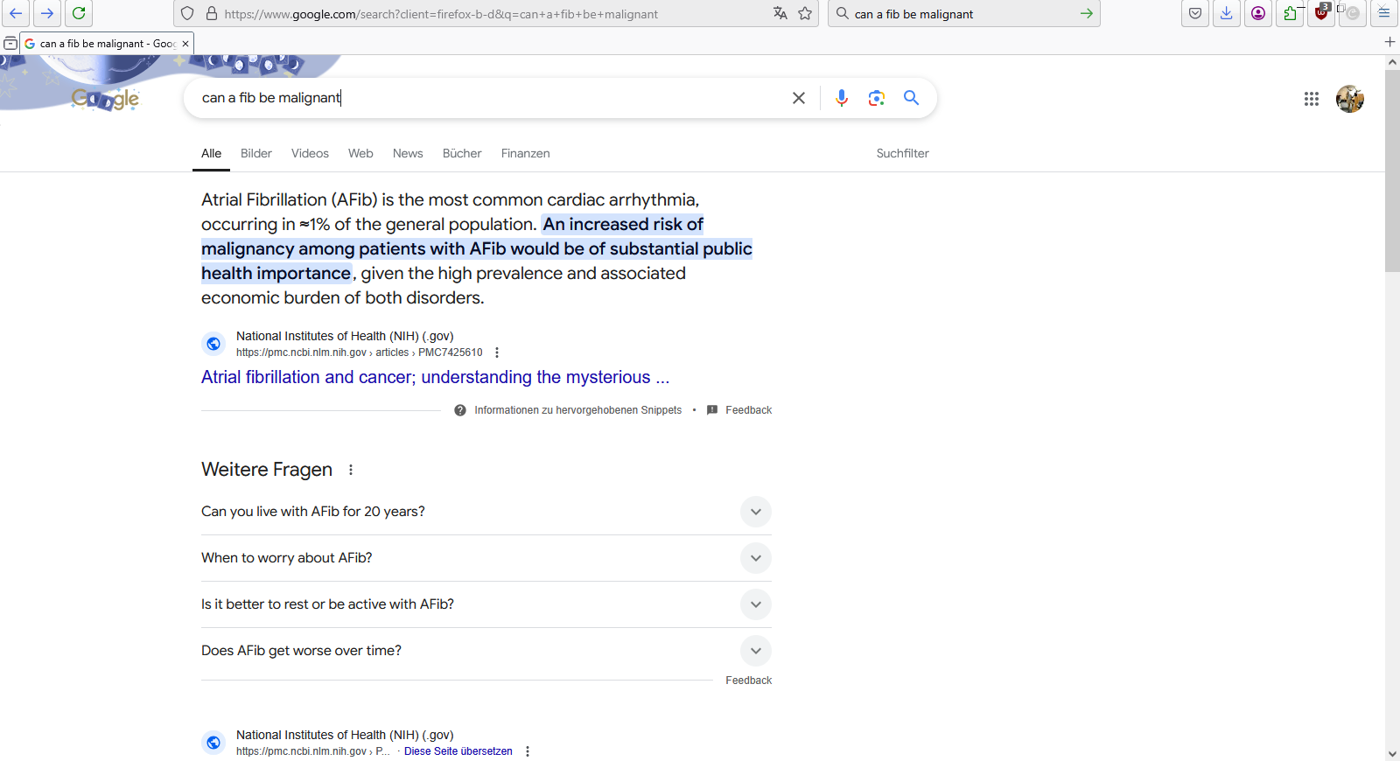Expand the "When to worry about AFib?" question
Image resolution: width=1400 pixels, height=761 pixels.
point(755,558)
